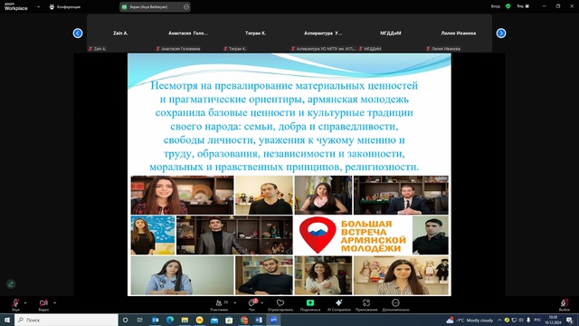
Task: Open the Конференции tab at the top
Action: tap(65, 6)
